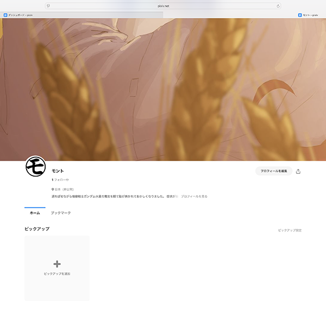This screenshot has height=326, width=326.
Task: Open the モント profile avatar
Action: (35, 166)
